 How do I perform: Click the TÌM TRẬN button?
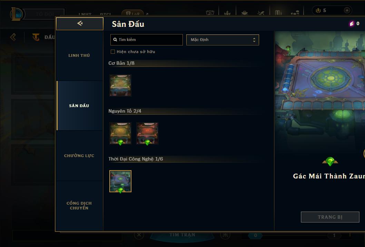(x=182, y=235)
